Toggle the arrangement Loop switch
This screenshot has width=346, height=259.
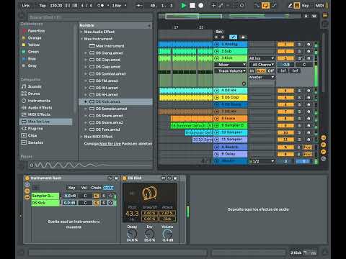click(265, 6)
